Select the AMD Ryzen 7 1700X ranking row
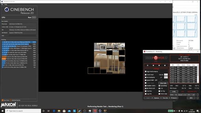The height and width of the screenshot is (113, 201). pos(19,48)
